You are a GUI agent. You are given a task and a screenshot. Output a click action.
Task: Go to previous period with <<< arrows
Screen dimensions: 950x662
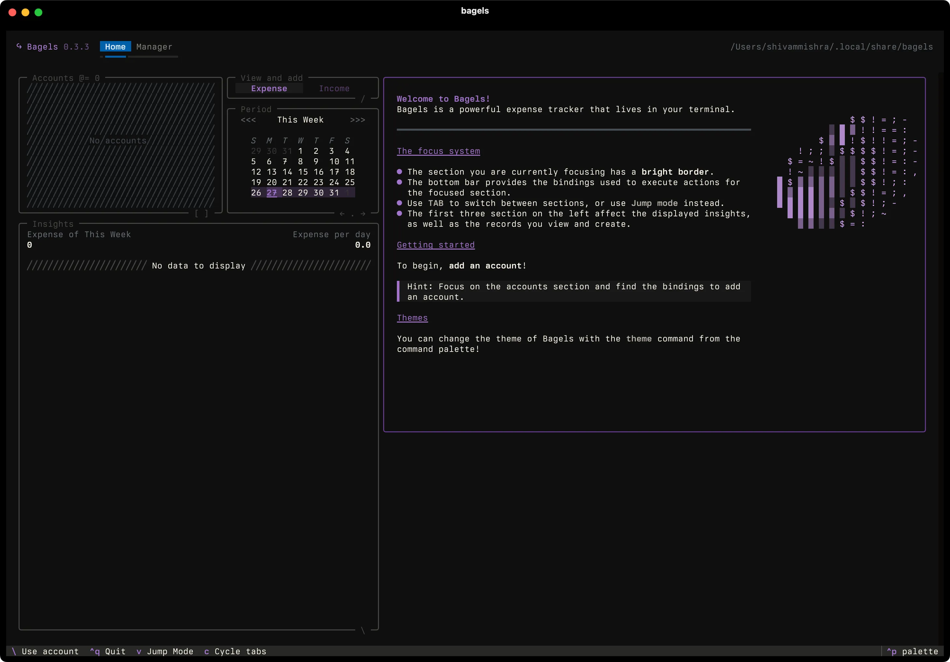tap(248, 120)
